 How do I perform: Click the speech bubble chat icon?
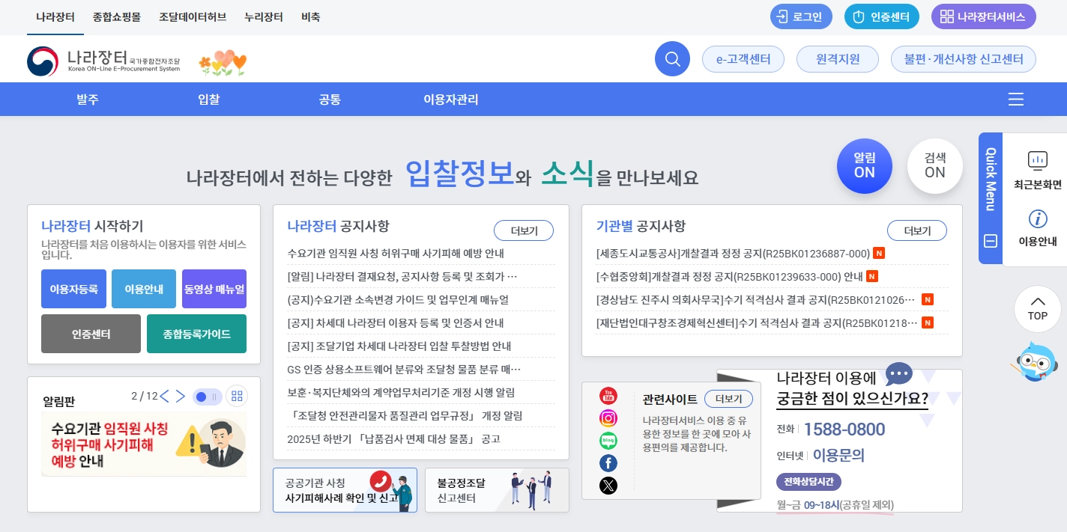point(898,373)
